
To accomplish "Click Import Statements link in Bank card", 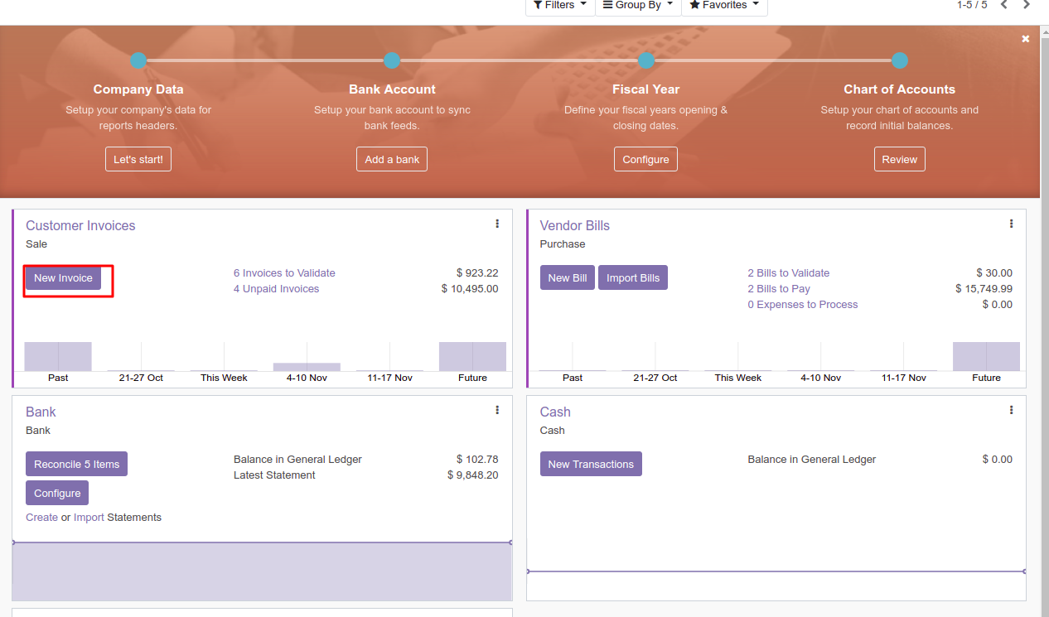I will point(89,518).
